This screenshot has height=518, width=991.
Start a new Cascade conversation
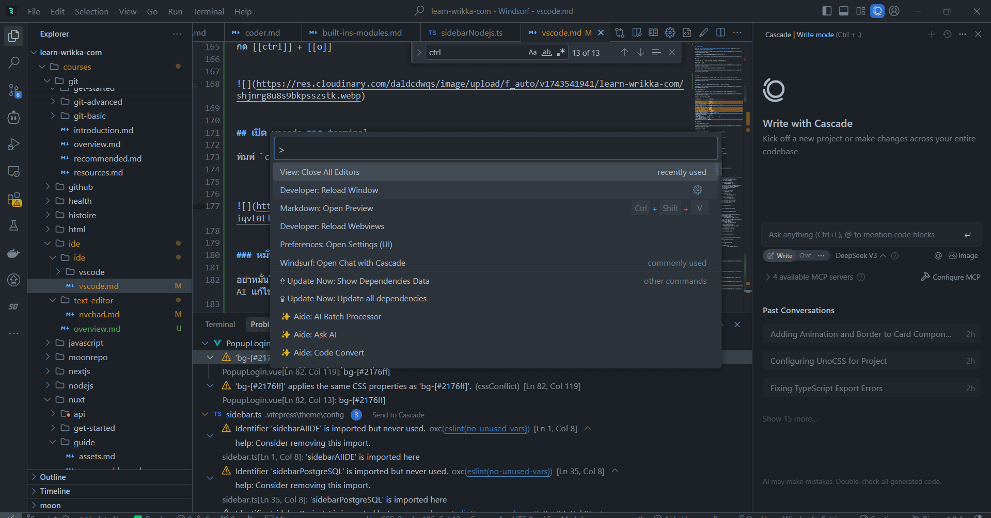point(931,34)
